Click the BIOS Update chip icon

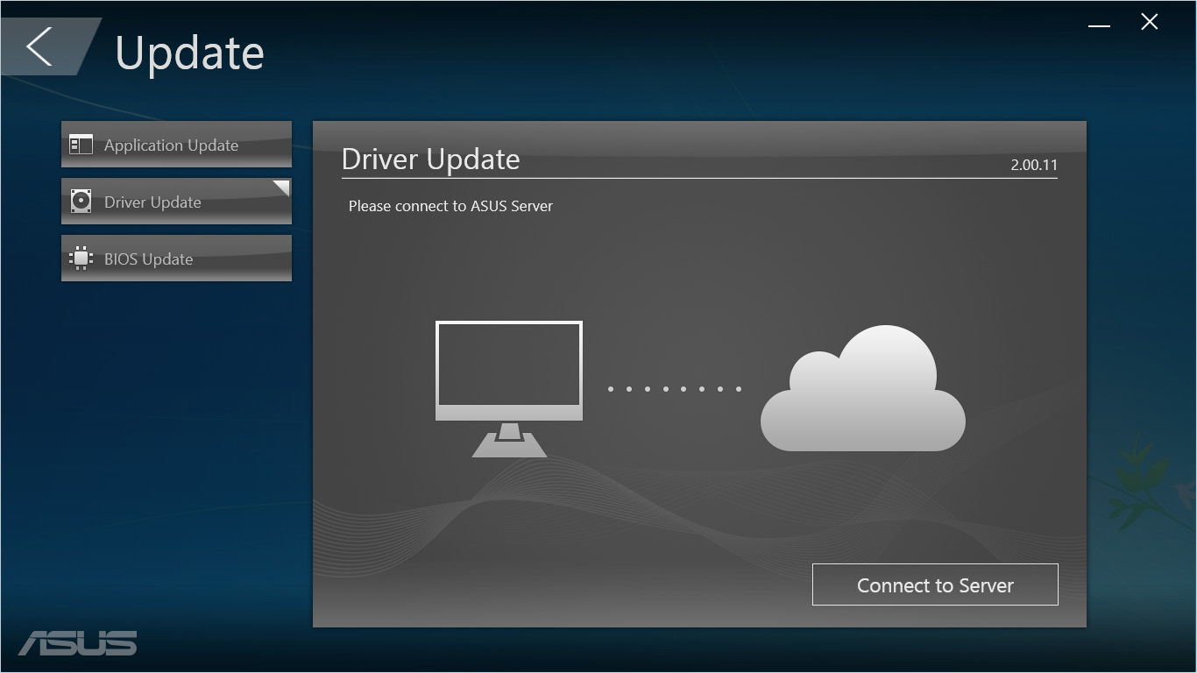(x=81, y=259)
